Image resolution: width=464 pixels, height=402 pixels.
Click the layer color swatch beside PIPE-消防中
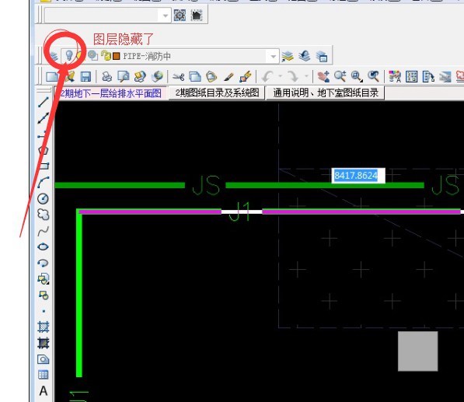pyautogui.click(x=117, y=56)
